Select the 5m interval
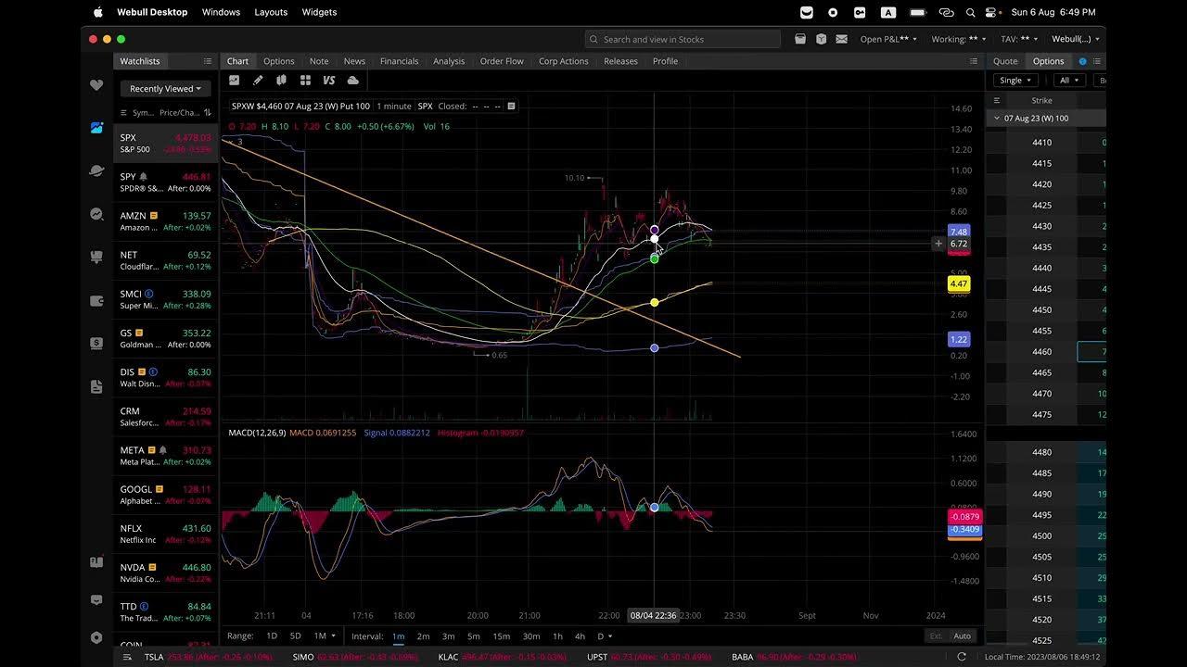Screen dimensions: 1187x667 [474, 636]
